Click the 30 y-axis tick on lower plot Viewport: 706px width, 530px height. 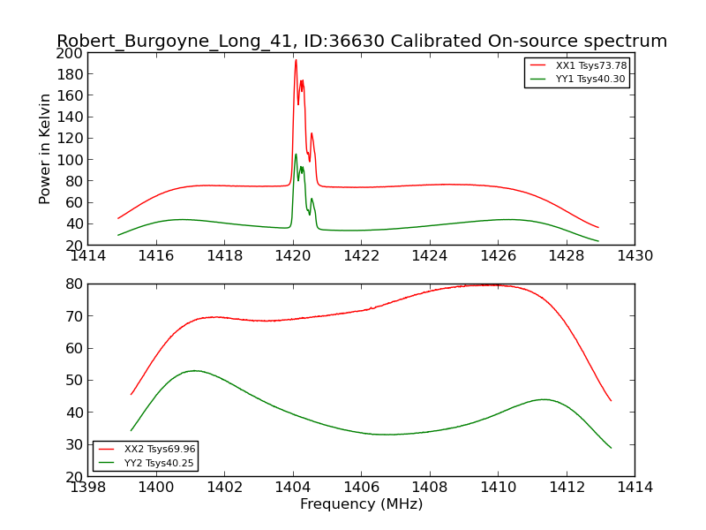pos(74,445)
